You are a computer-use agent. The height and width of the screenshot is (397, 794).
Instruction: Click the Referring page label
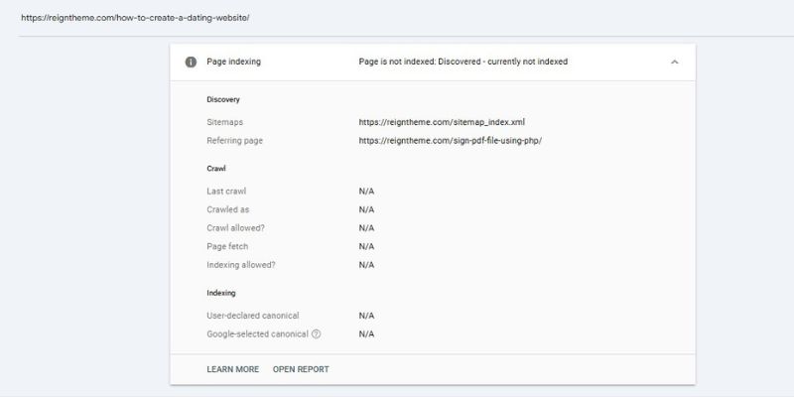click(x=234, y=141)
